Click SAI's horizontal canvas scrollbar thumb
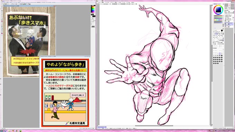The image size is (235, 132). [154, 126]
